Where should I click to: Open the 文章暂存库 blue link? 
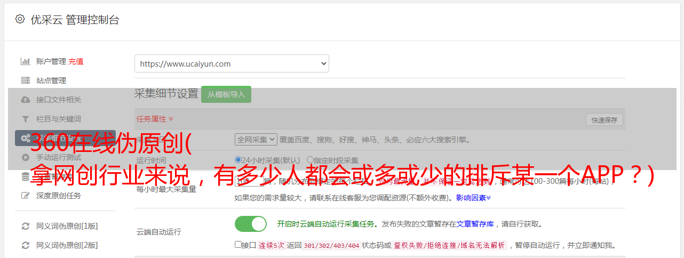(x=475, y=224)
